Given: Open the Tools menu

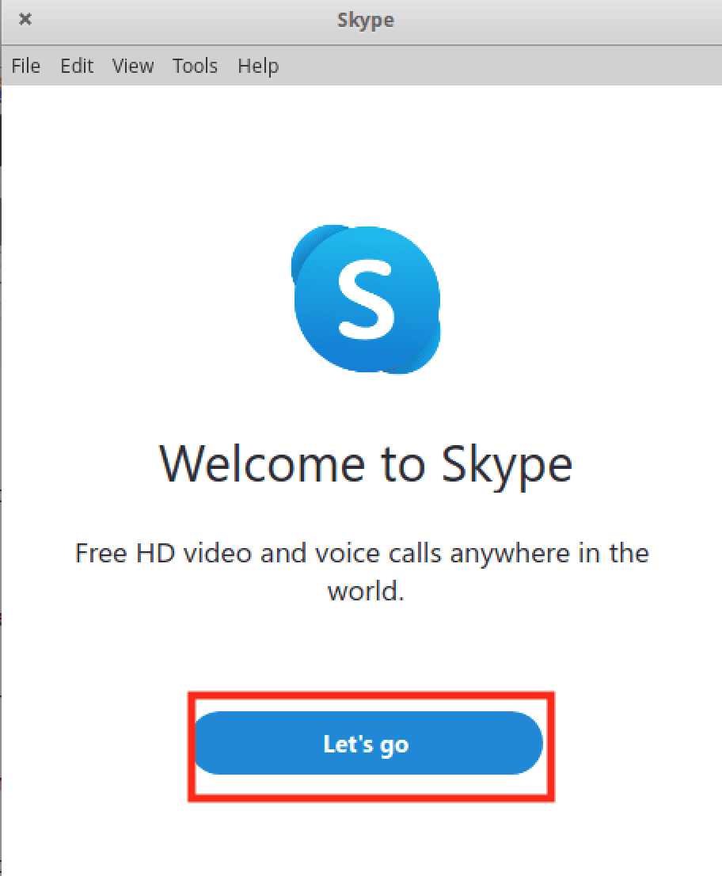Looking at the screenshot, I should coord(195,66).
